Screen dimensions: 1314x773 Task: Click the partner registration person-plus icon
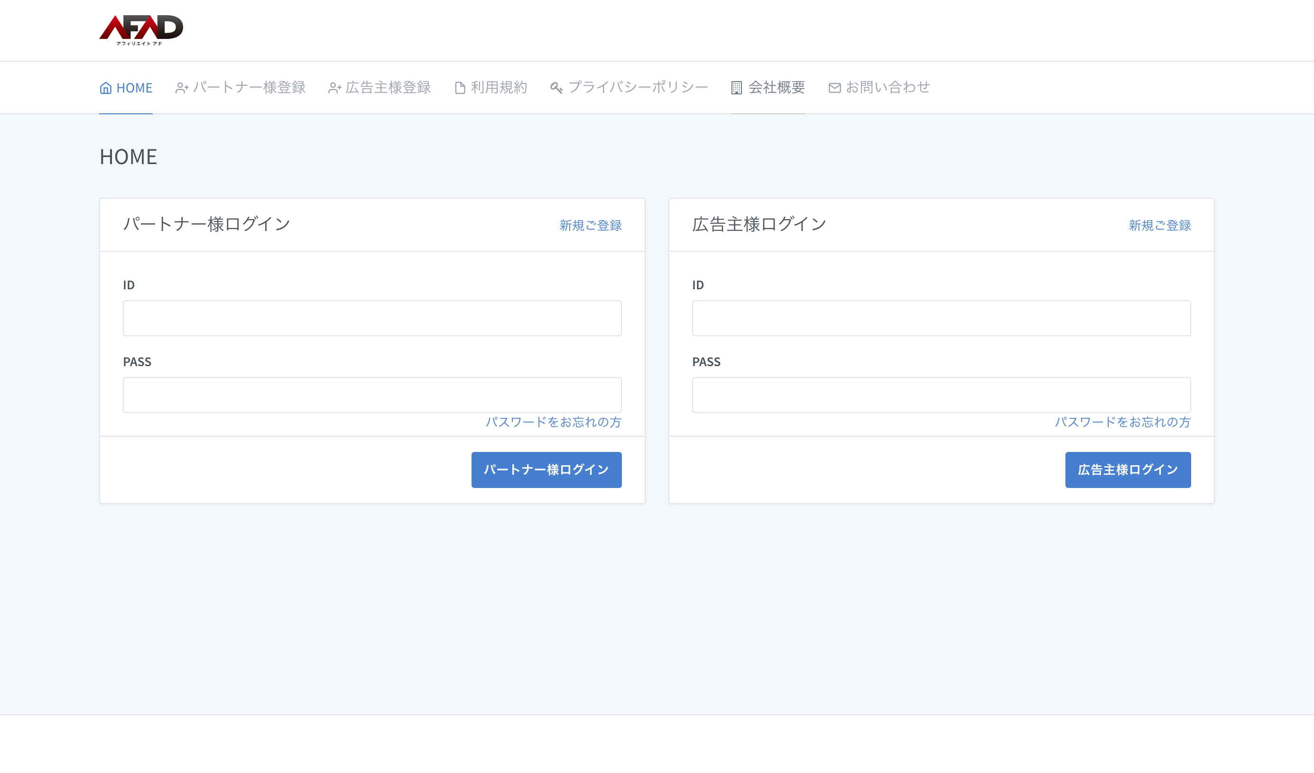(x=182, y=88)
